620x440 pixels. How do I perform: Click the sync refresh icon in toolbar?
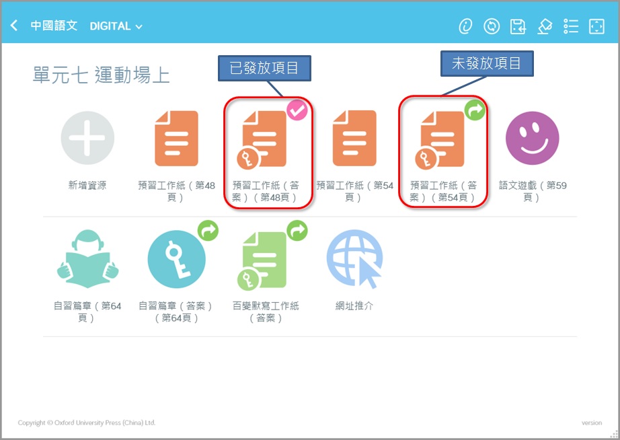point(492,26)
